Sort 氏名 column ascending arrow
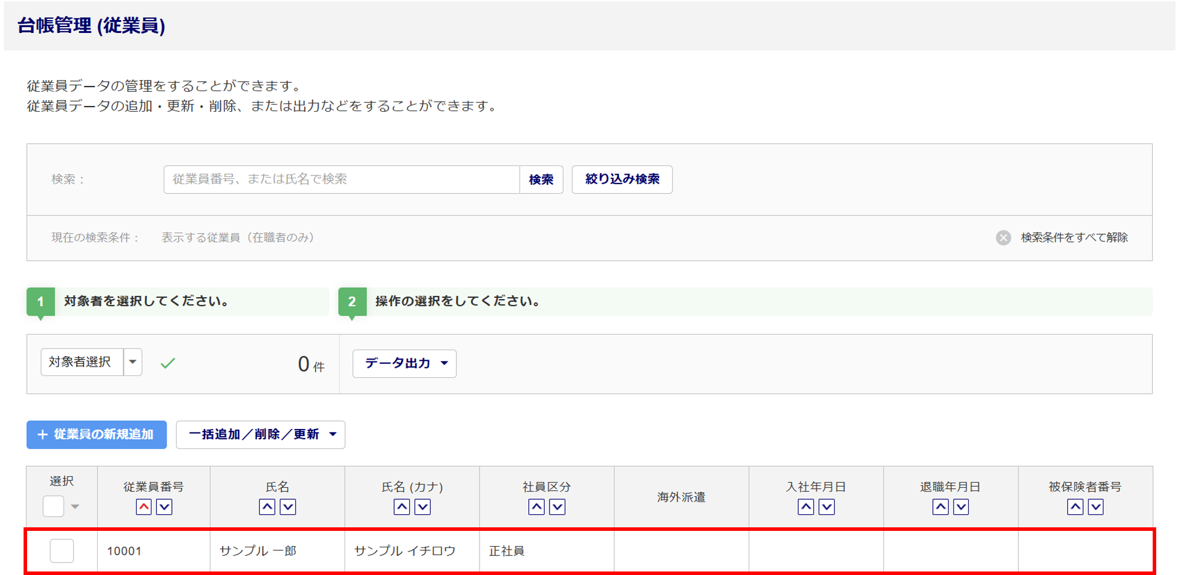Viewport: 1178px width, 575px height. click(x=267, y=507)
